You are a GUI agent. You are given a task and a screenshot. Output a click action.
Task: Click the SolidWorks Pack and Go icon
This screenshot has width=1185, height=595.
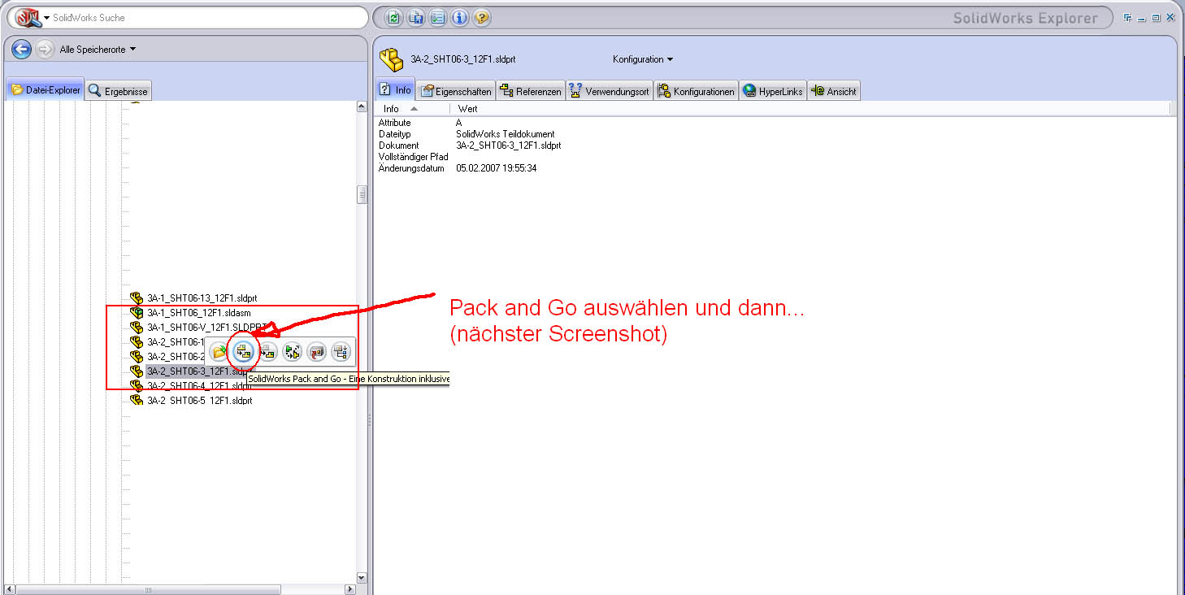point(242,352)
